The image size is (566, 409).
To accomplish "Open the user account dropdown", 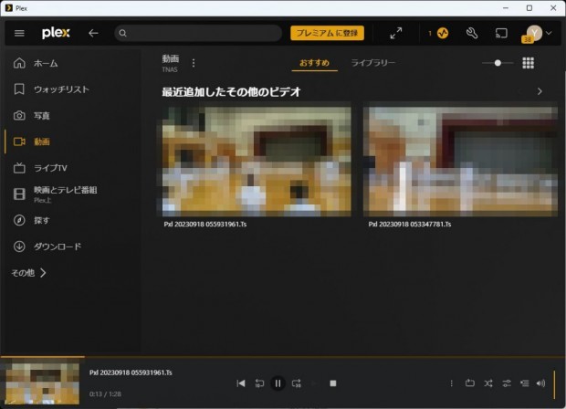I will click(538, 33).
